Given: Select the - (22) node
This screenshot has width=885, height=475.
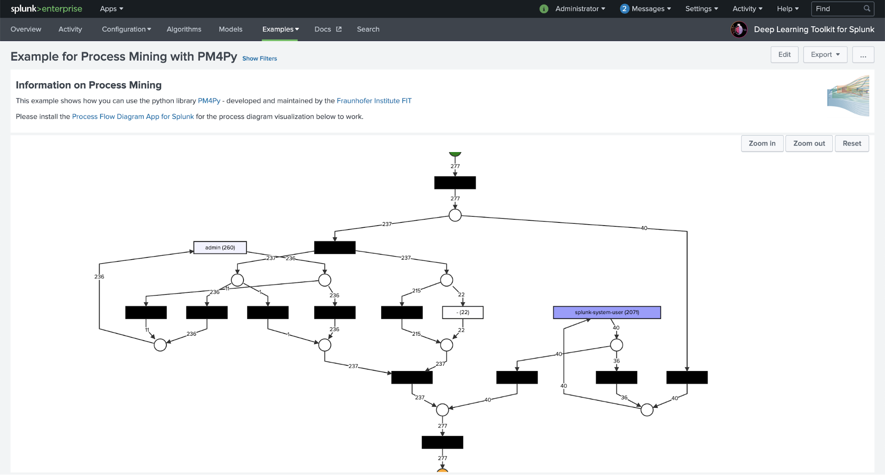Looking at the screenshot, I should click(x=463, y=312).
